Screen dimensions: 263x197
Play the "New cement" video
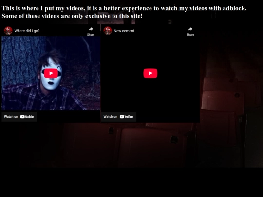coord(150,73)
